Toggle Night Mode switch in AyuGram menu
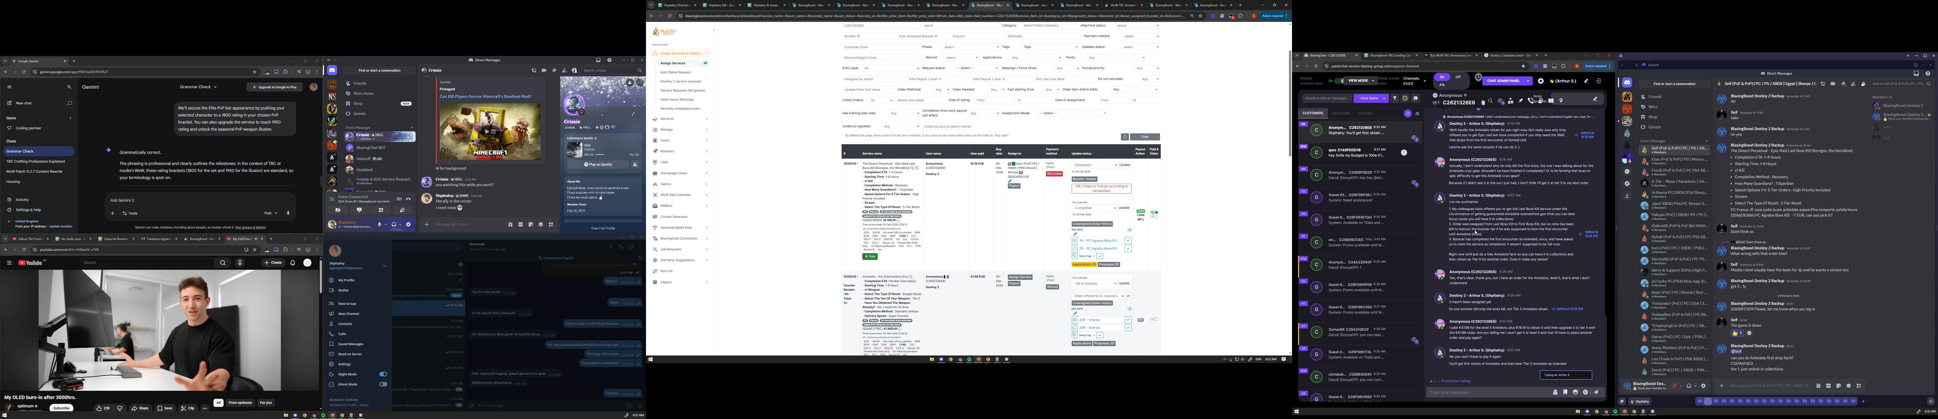 [x=383, y=374]
